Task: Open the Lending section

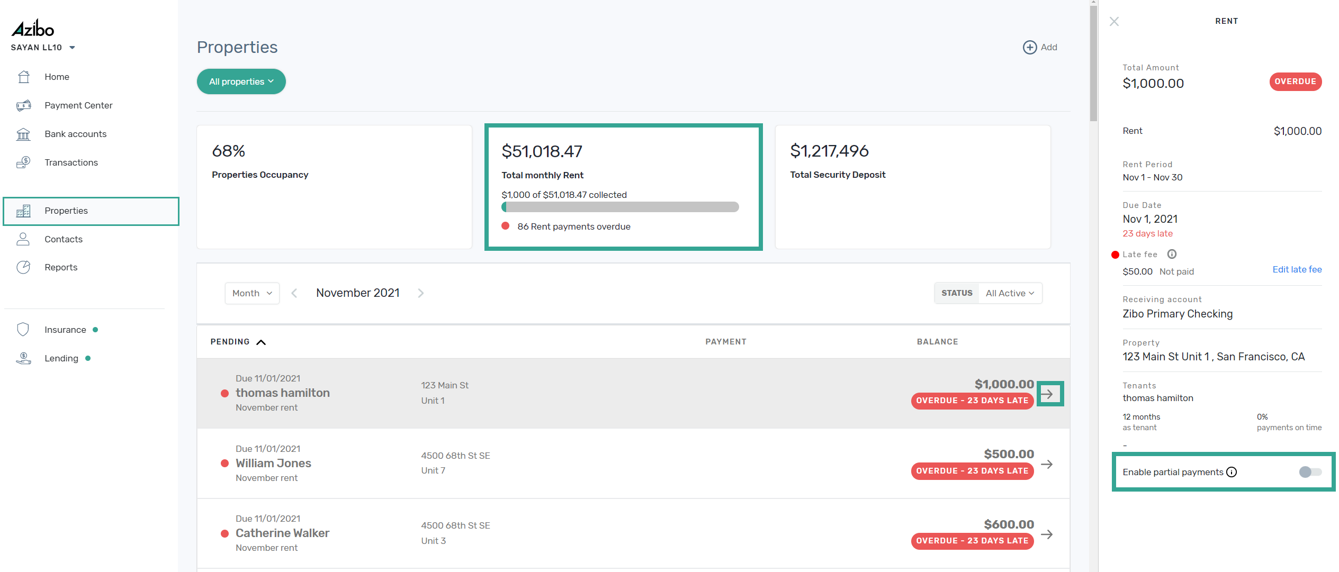Action: point(61,358)
